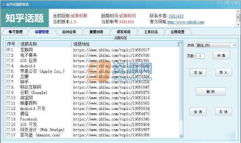Select the 话题管理 tab
Image resolution: width=241 pixels, height=143 pixels.
pyautogui.click(x=42, y=32)
